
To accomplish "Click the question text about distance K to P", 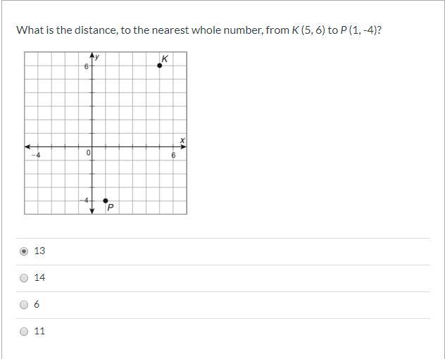I will point(199,30).
